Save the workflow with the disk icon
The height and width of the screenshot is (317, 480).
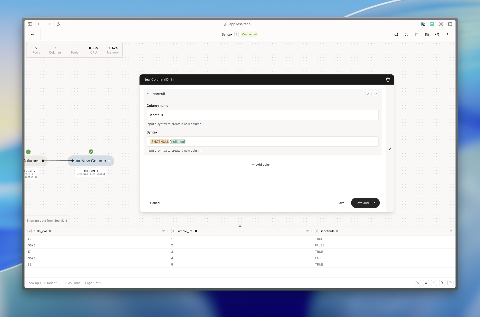coord(427,34)
